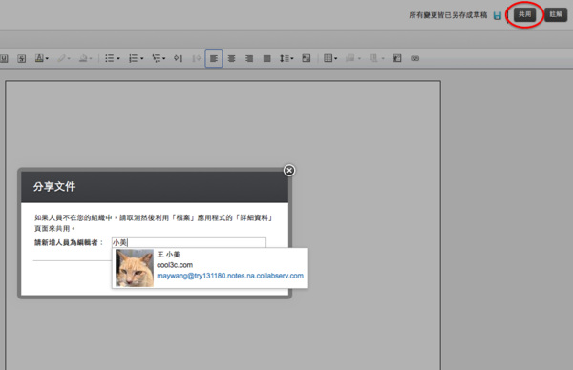
Task: Open the multilevel list dropdown
Action: point(159,58)
